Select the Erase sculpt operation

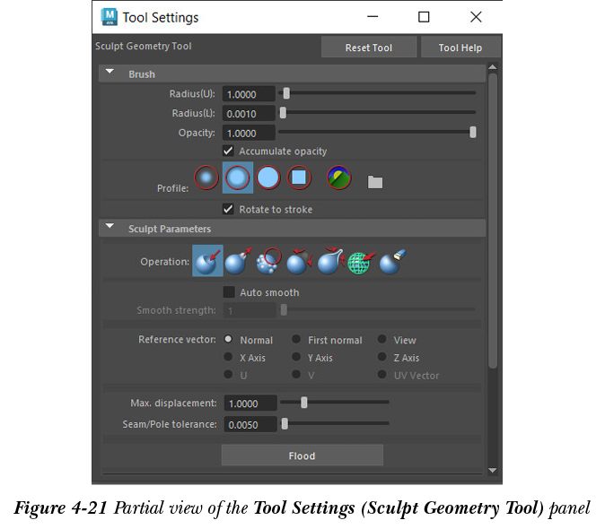point(390,262)
